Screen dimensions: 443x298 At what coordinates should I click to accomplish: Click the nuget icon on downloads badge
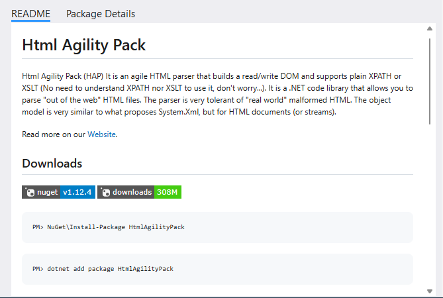[105, 192]
